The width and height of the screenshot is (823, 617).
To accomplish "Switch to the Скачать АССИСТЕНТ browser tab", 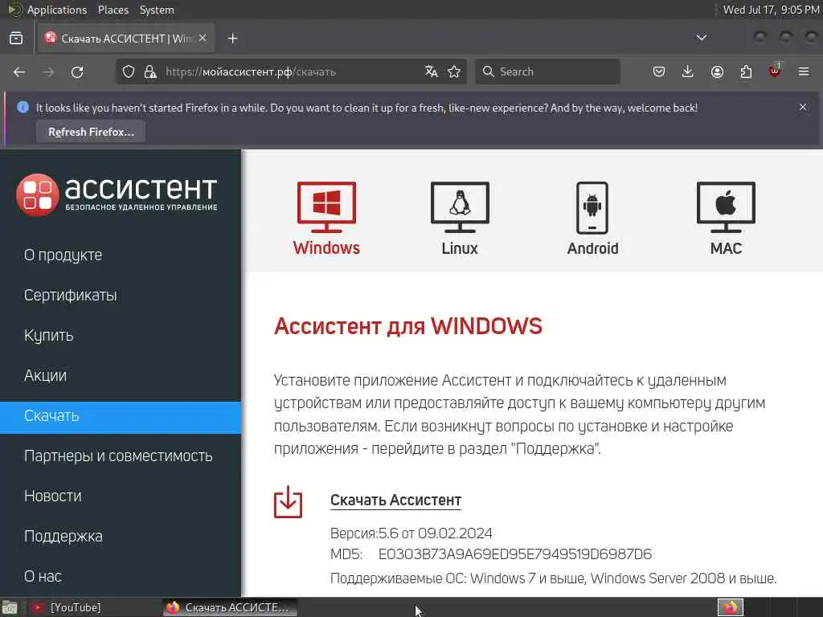I will click(126, 39).
